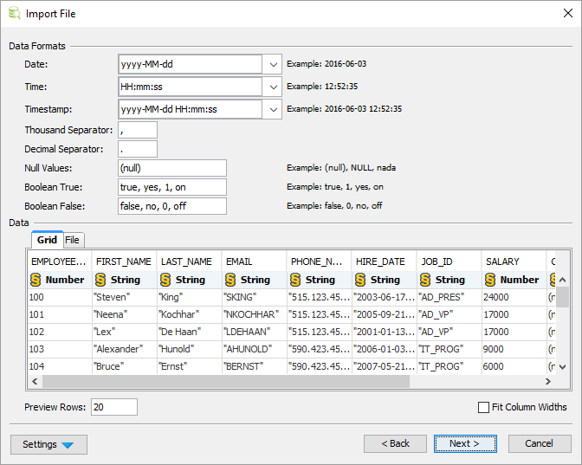The height and width of the screenshot is (465, 582).
Task: Click the Import File database icon in title bar
Action: 15,13
